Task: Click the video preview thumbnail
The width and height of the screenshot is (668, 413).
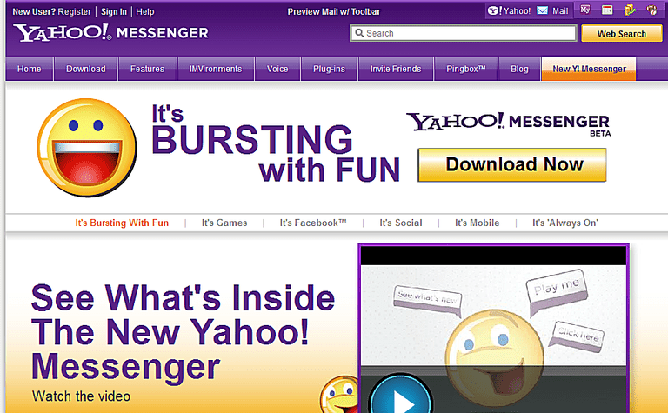Action: pos(494,328)
